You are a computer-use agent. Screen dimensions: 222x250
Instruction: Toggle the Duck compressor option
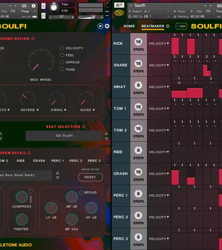click(x=30, y=191)
